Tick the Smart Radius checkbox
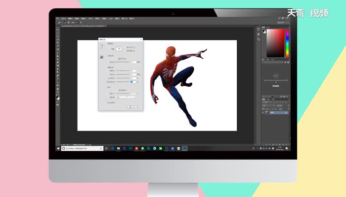The width and height of the screenshot is (346, 197). tap(117, 59)
